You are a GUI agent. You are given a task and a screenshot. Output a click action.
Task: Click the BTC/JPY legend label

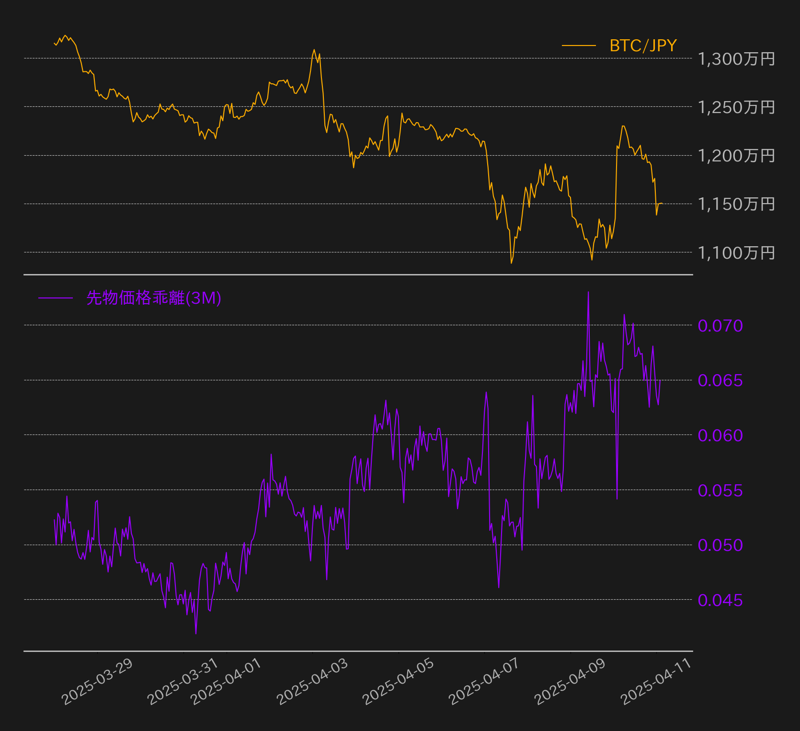click(x=643, y=46)
